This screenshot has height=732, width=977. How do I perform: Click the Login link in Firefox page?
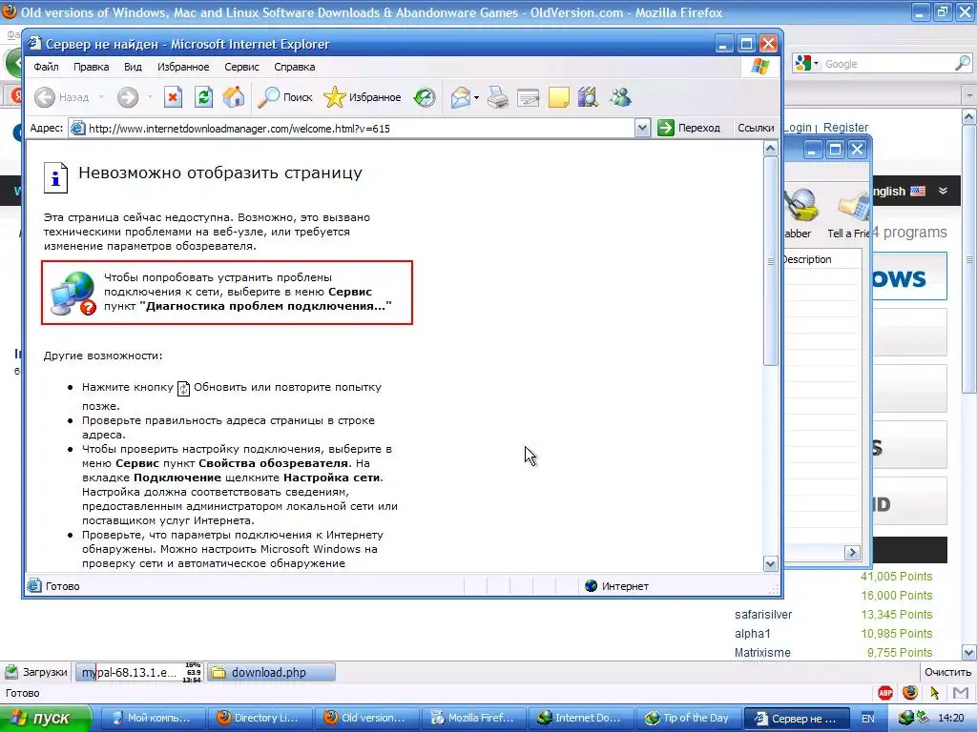click(797, 127)
